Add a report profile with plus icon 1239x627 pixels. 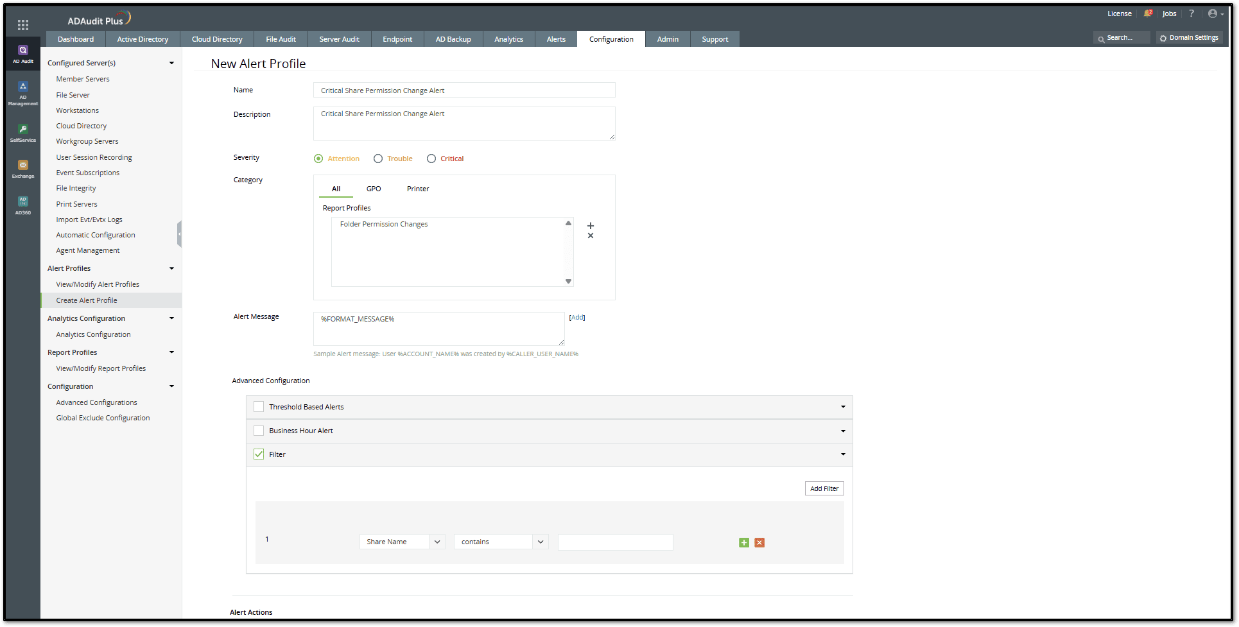pyautogui.click(x=591, y=226)
